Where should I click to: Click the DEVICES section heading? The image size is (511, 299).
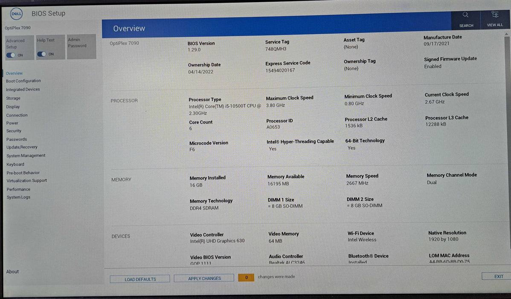point(121,236)
